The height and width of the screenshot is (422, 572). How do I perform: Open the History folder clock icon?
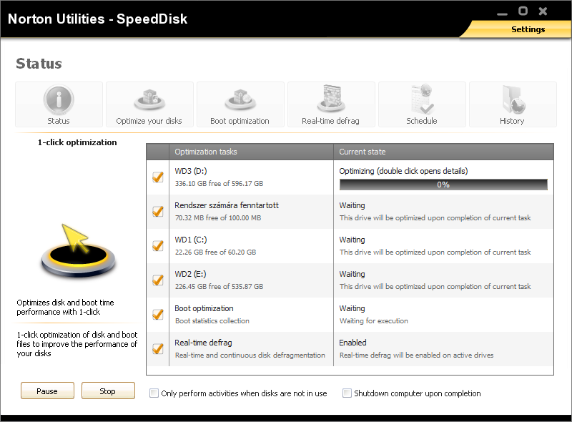pos(513,99)
